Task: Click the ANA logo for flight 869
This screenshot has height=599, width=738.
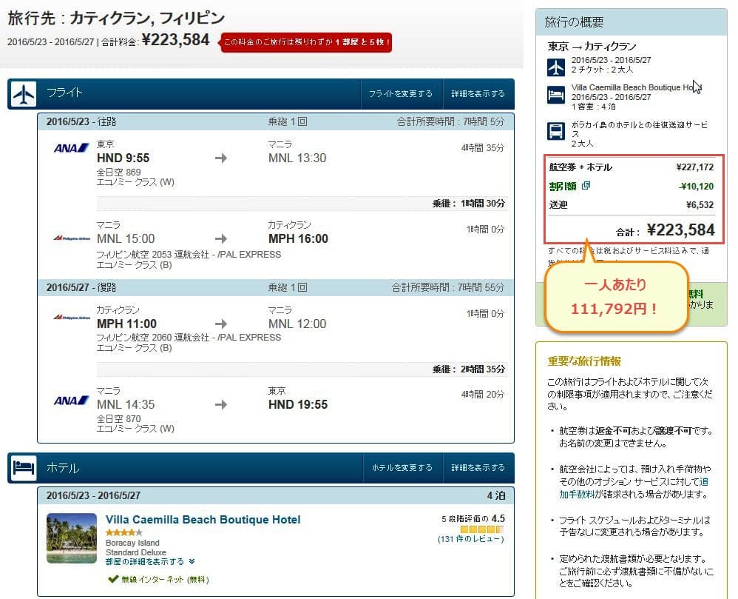Action: (x=71, y=148)
